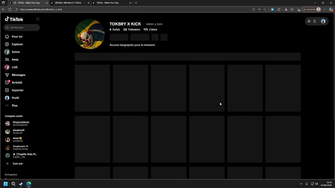The height and width of the screenshot is (188, 335).
Task: Open followed account hhzjzj jzbbzvz
Action: (21, 124)
